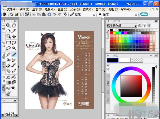
Task: Click the paste clipboard toolbar icon
Action: tap(44, 14)
